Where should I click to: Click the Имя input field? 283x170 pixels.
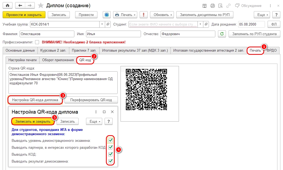click(x=113, y=34)
